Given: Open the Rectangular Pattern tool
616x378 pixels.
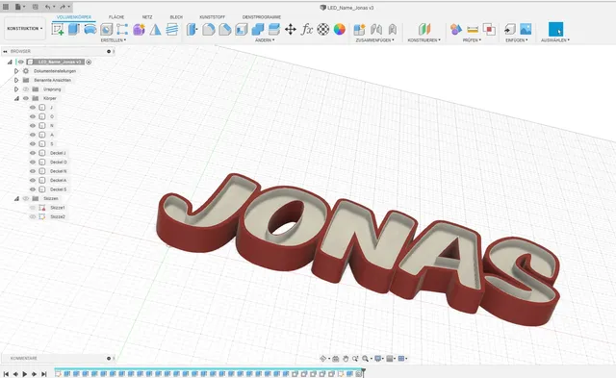Looking at the screenshot, I should pos(122,30).
